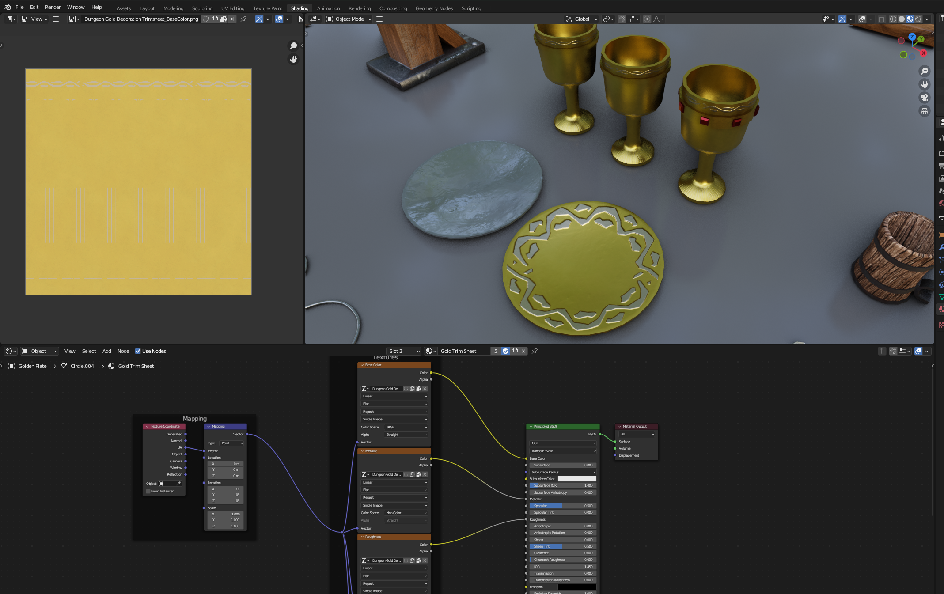Enable fake user shield for Gold Trim Sheet

tap(505, 351)
